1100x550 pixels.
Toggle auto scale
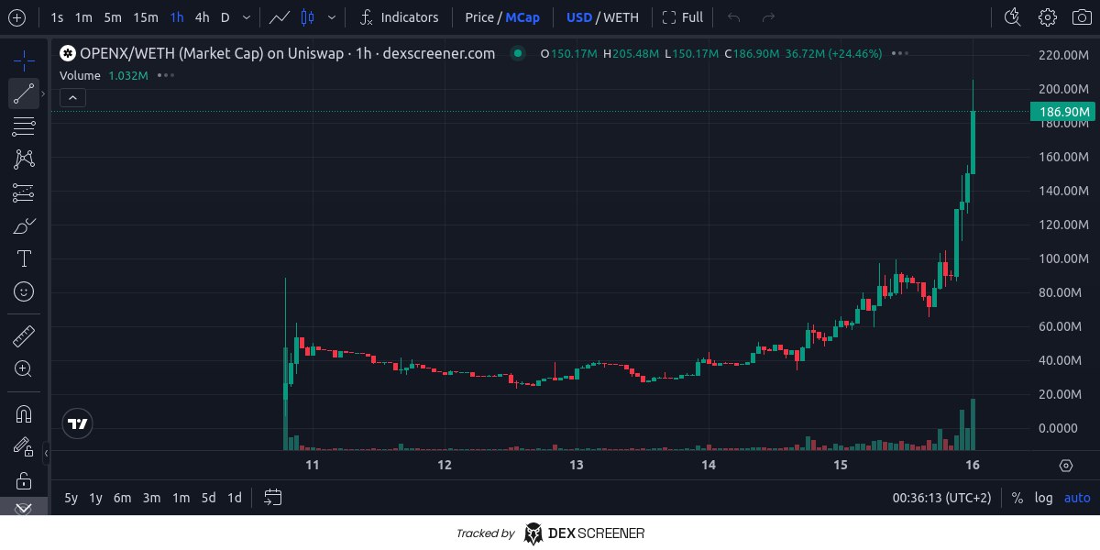[x=1077, y=498]
